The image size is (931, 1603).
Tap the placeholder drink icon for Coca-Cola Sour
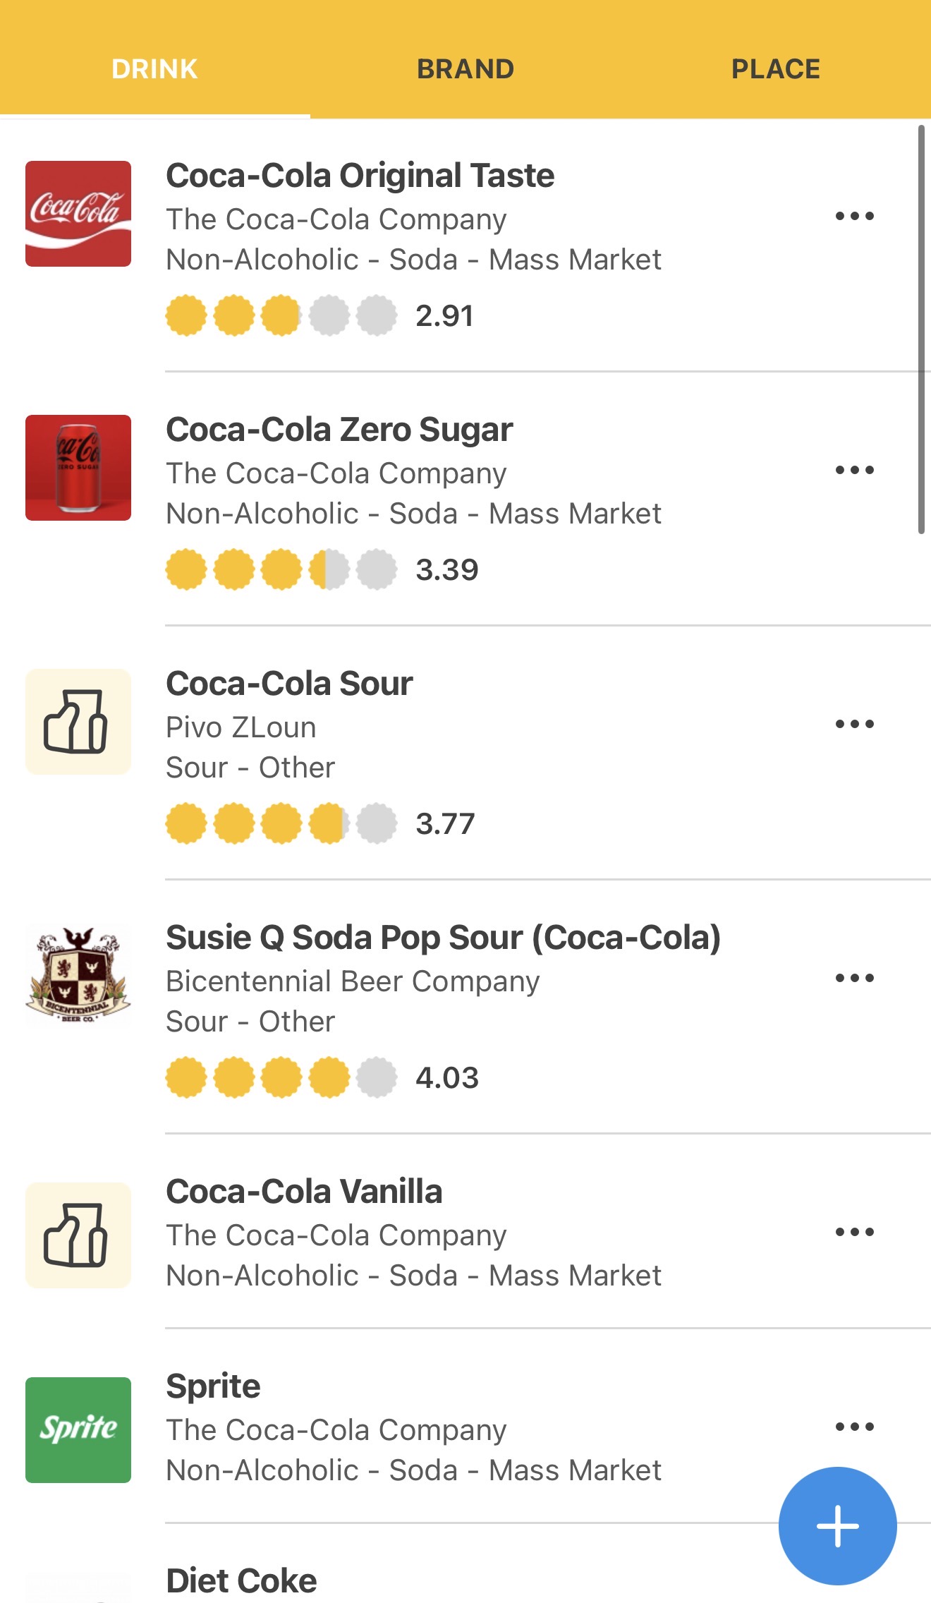[78, 722]
